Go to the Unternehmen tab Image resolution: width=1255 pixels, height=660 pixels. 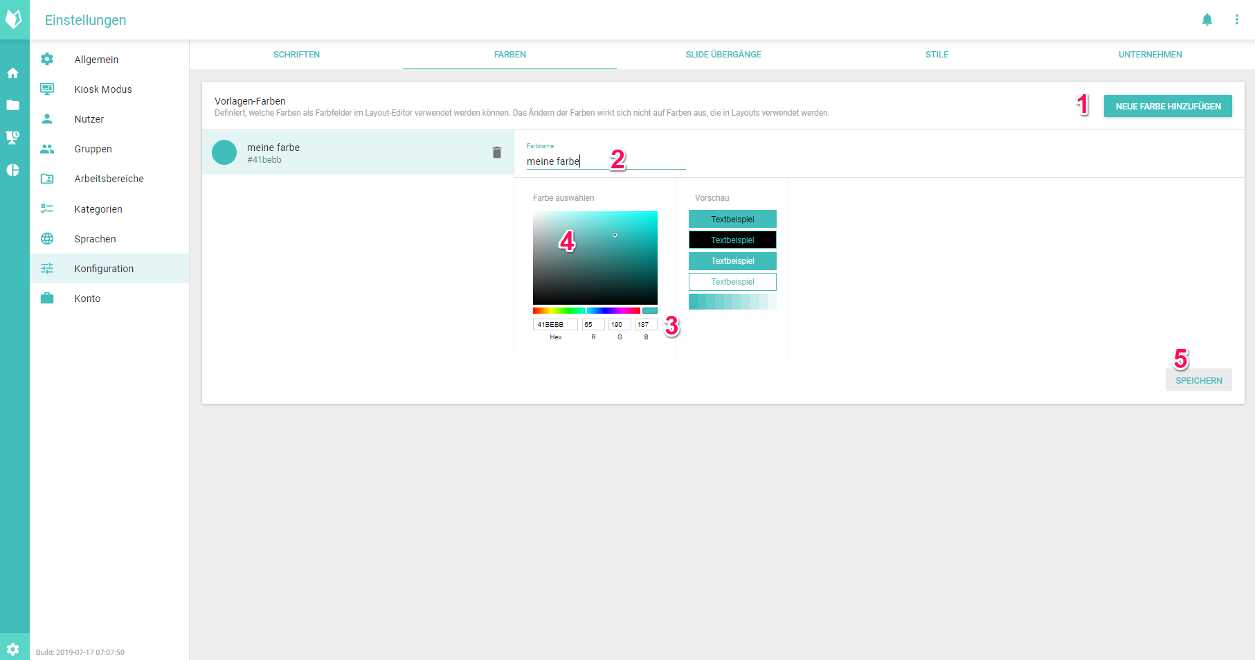click(x=1150, y=55)
